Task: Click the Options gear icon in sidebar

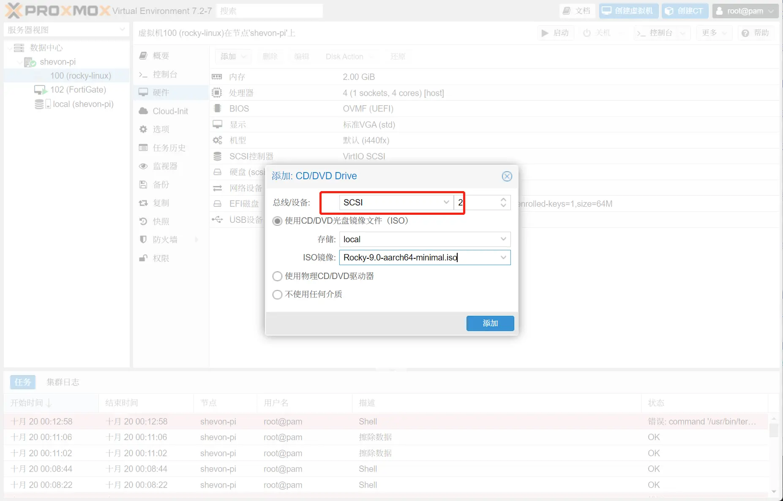Action: click(x=143, y=129)
